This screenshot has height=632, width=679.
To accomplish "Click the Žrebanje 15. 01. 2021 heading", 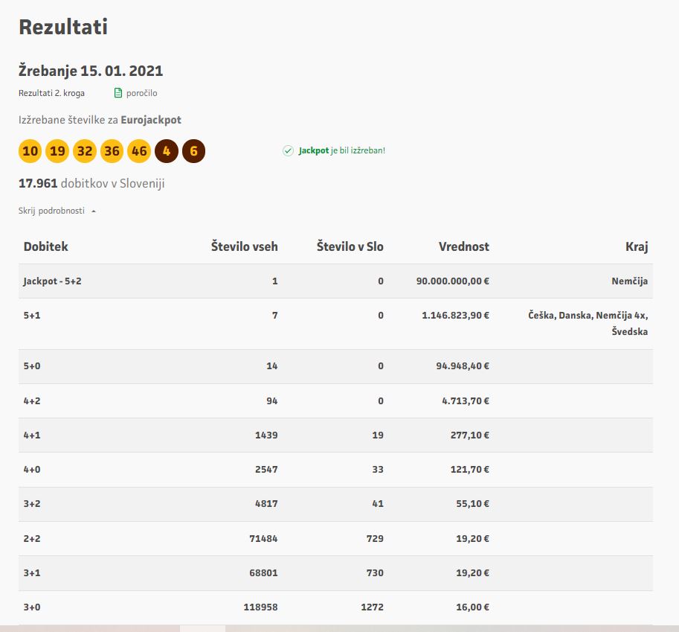I will (91, 71).
